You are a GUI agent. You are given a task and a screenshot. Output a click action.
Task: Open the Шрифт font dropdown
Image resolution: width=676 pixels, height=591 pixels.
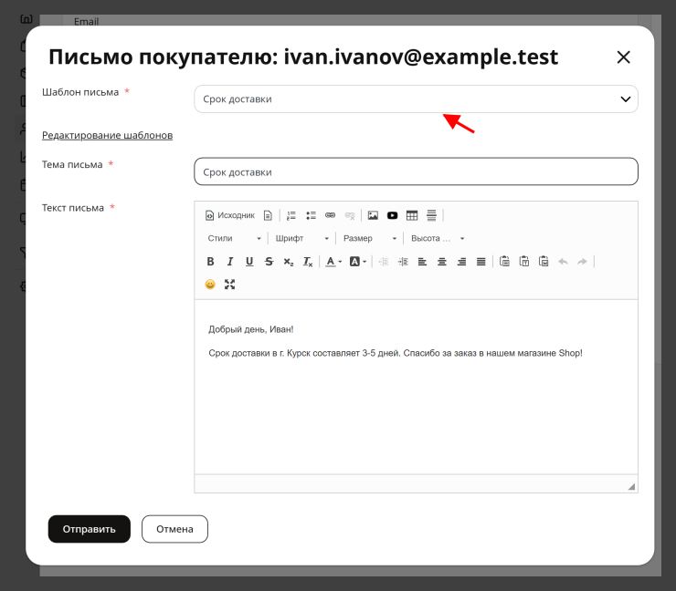click(x=301, y=238)
